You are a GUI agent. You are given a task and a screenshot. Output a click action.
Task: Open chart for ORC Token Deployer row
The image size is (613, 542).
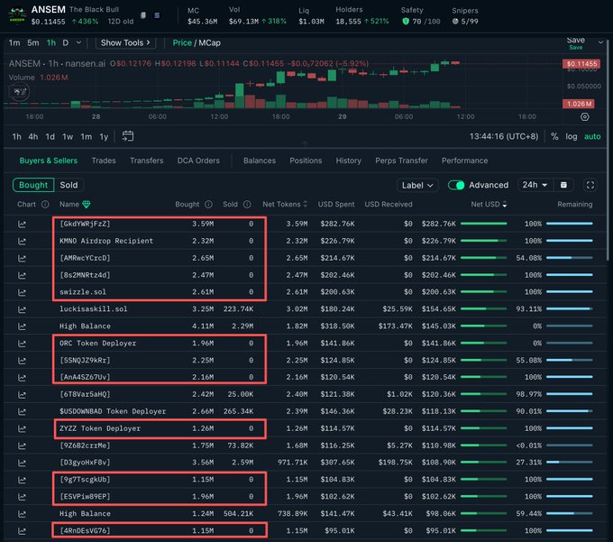point(22,344)
